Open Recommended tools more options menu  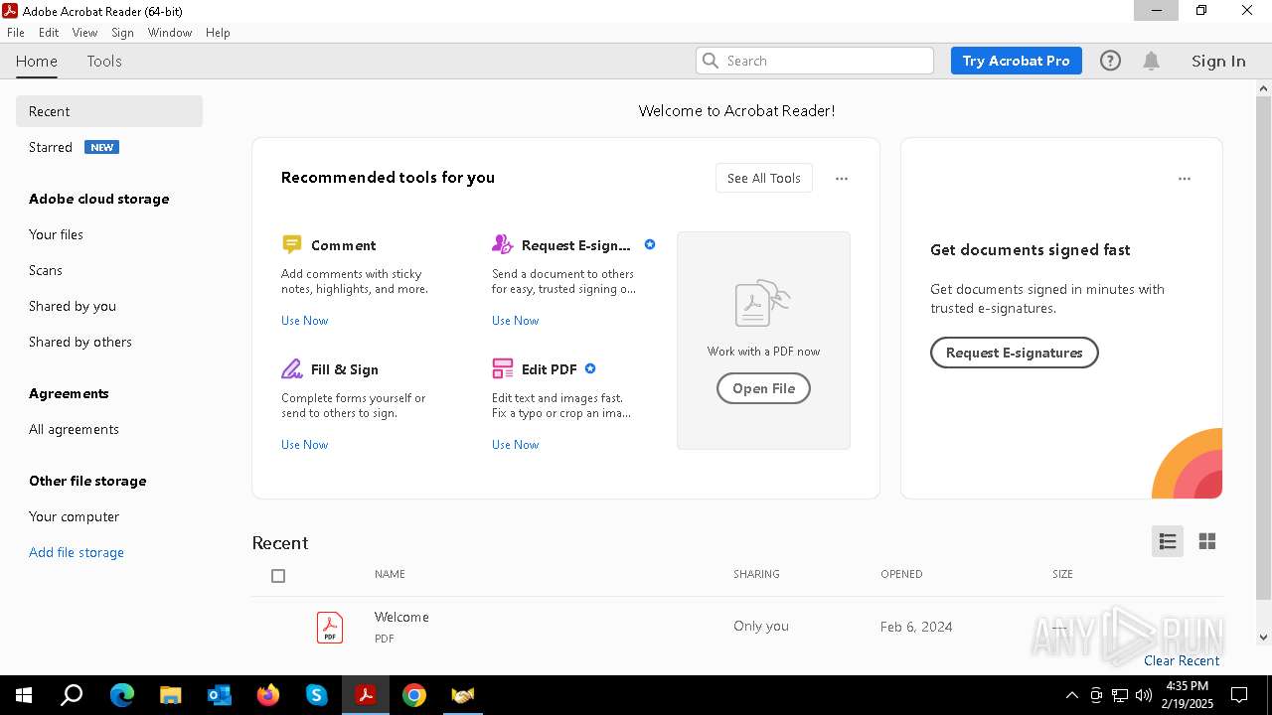[842, 179]
